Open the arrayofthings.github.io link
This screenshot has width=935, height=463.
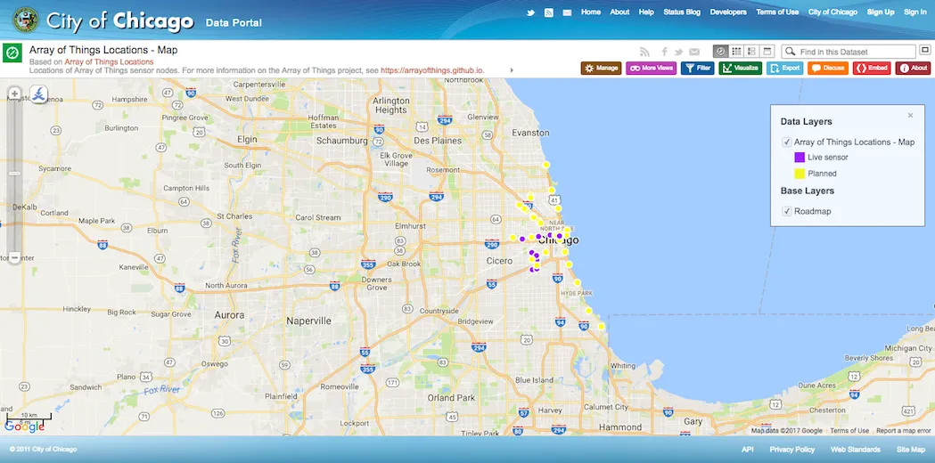tap(432, 69)
